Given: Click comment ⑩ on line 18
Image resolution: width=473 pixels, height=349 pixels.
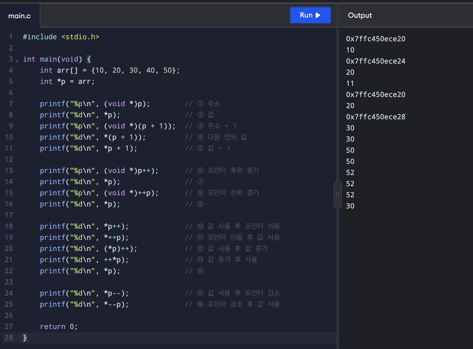Looking at the screenshot, I should 232,226.
